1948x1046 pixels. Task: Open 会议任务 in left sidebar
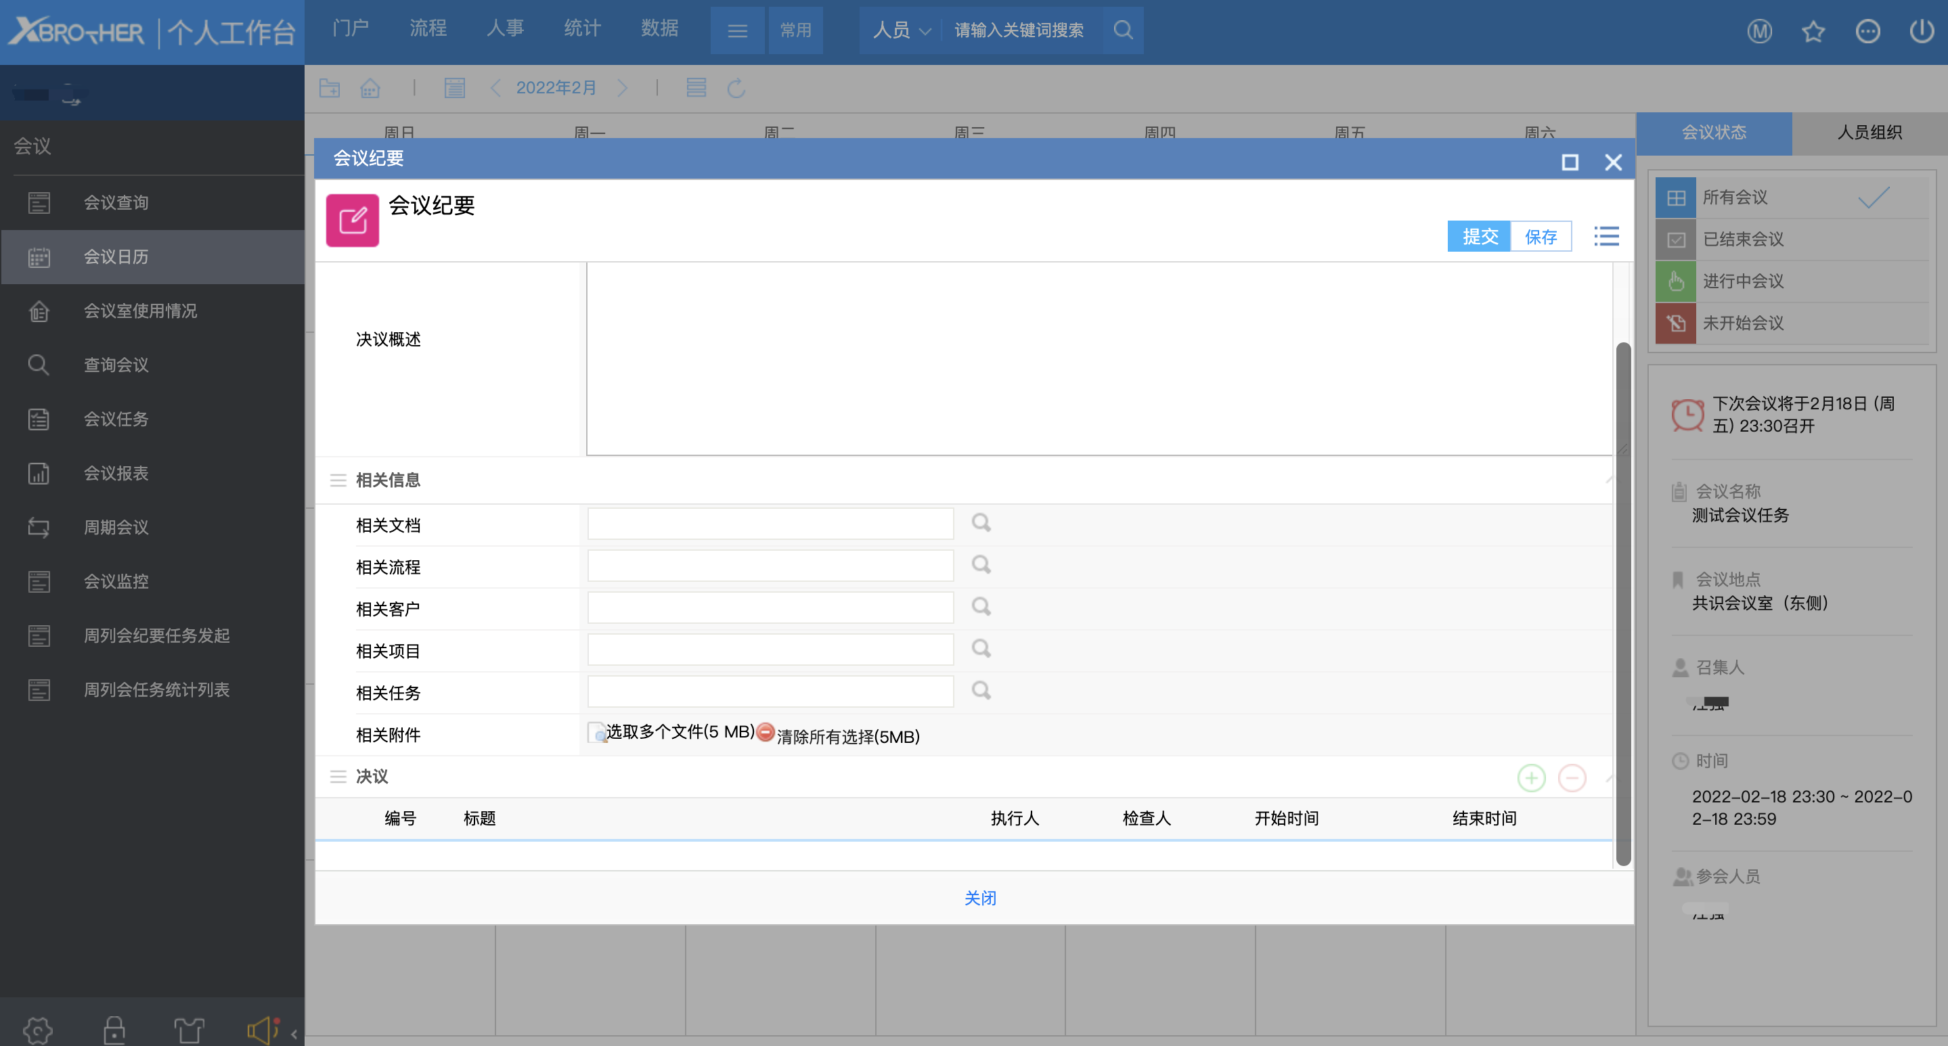pos(116,419)
